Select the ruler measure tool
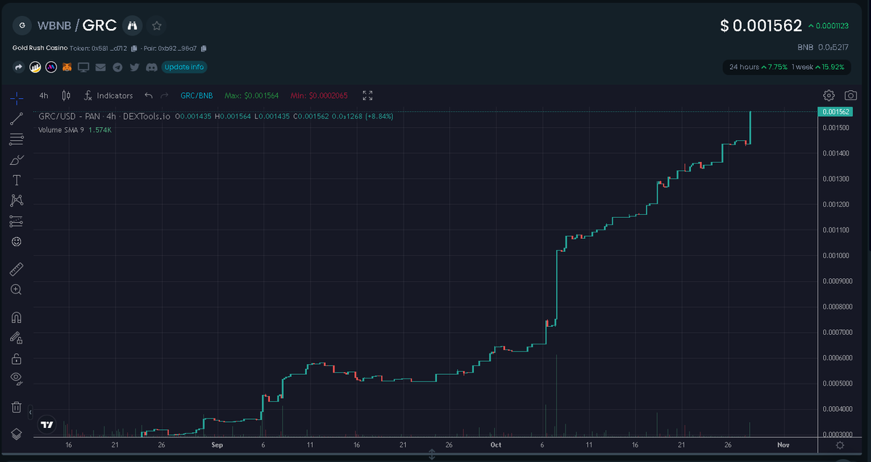 16,269
